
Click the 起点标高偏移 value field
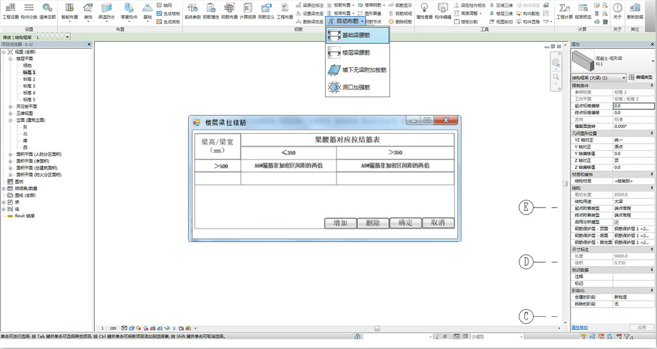click(633, 106)
